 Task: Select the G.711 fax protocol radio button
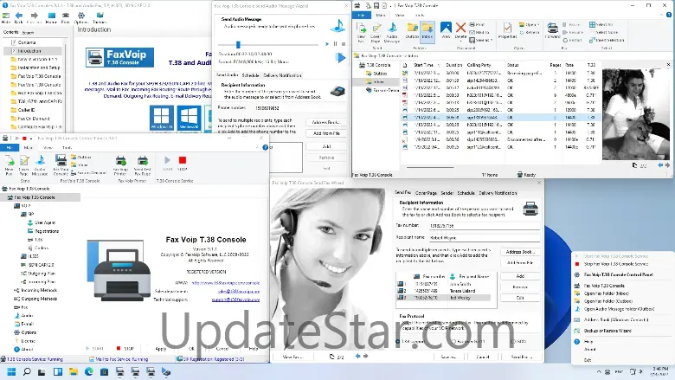click(453, 342)
